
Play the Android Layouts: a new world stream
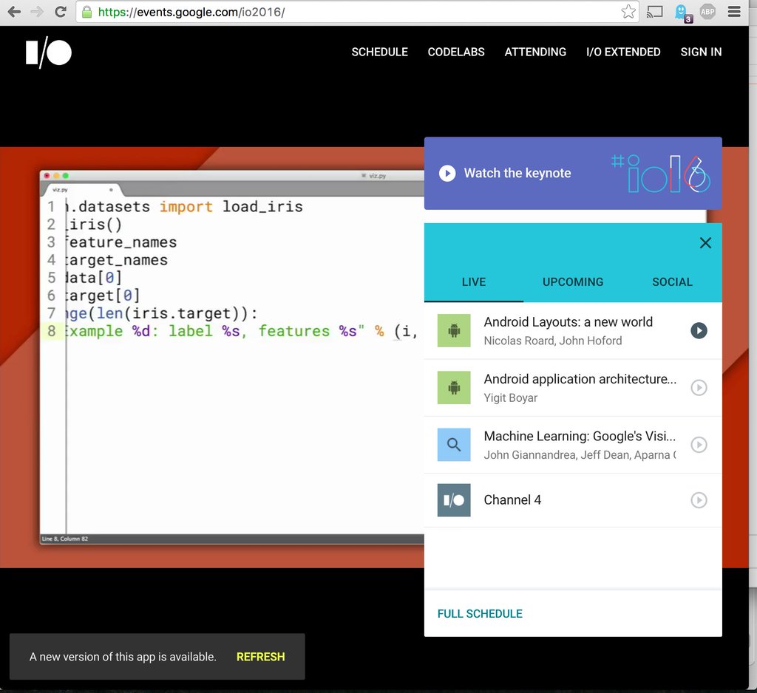pyautogui.click(x=699, y=330)
